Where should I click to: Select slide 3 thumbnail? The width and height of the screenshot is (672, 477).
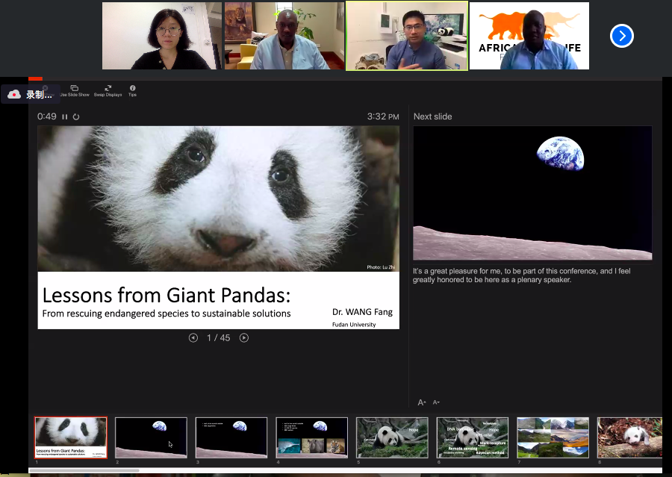tap(231, 437)
